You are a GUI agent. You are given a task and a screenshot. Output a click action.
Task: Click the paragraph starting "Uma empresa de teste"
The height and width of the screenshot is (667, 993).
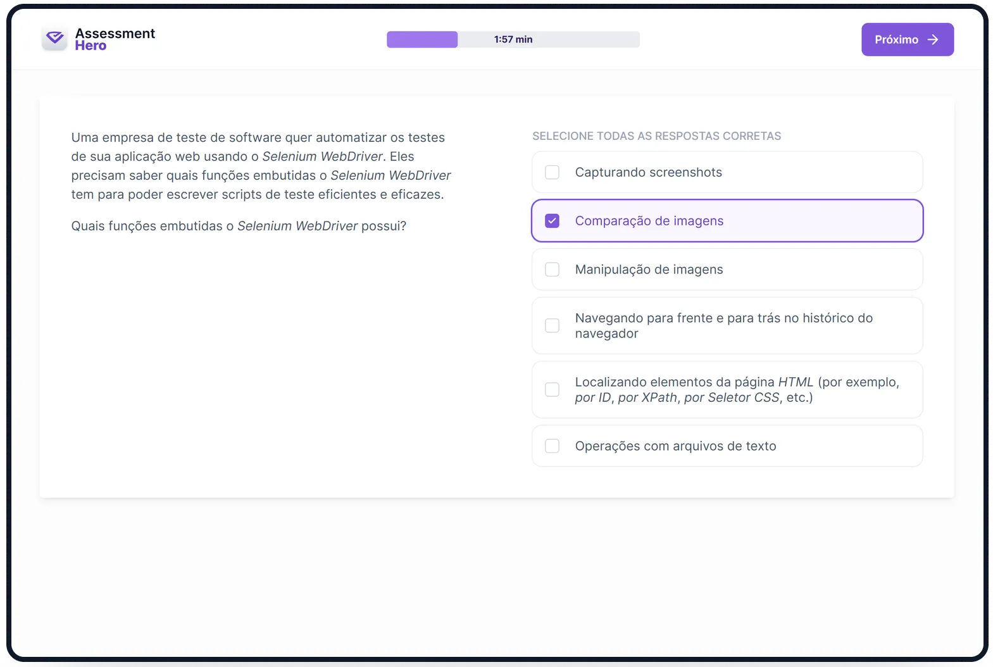(x=261, y=166)
